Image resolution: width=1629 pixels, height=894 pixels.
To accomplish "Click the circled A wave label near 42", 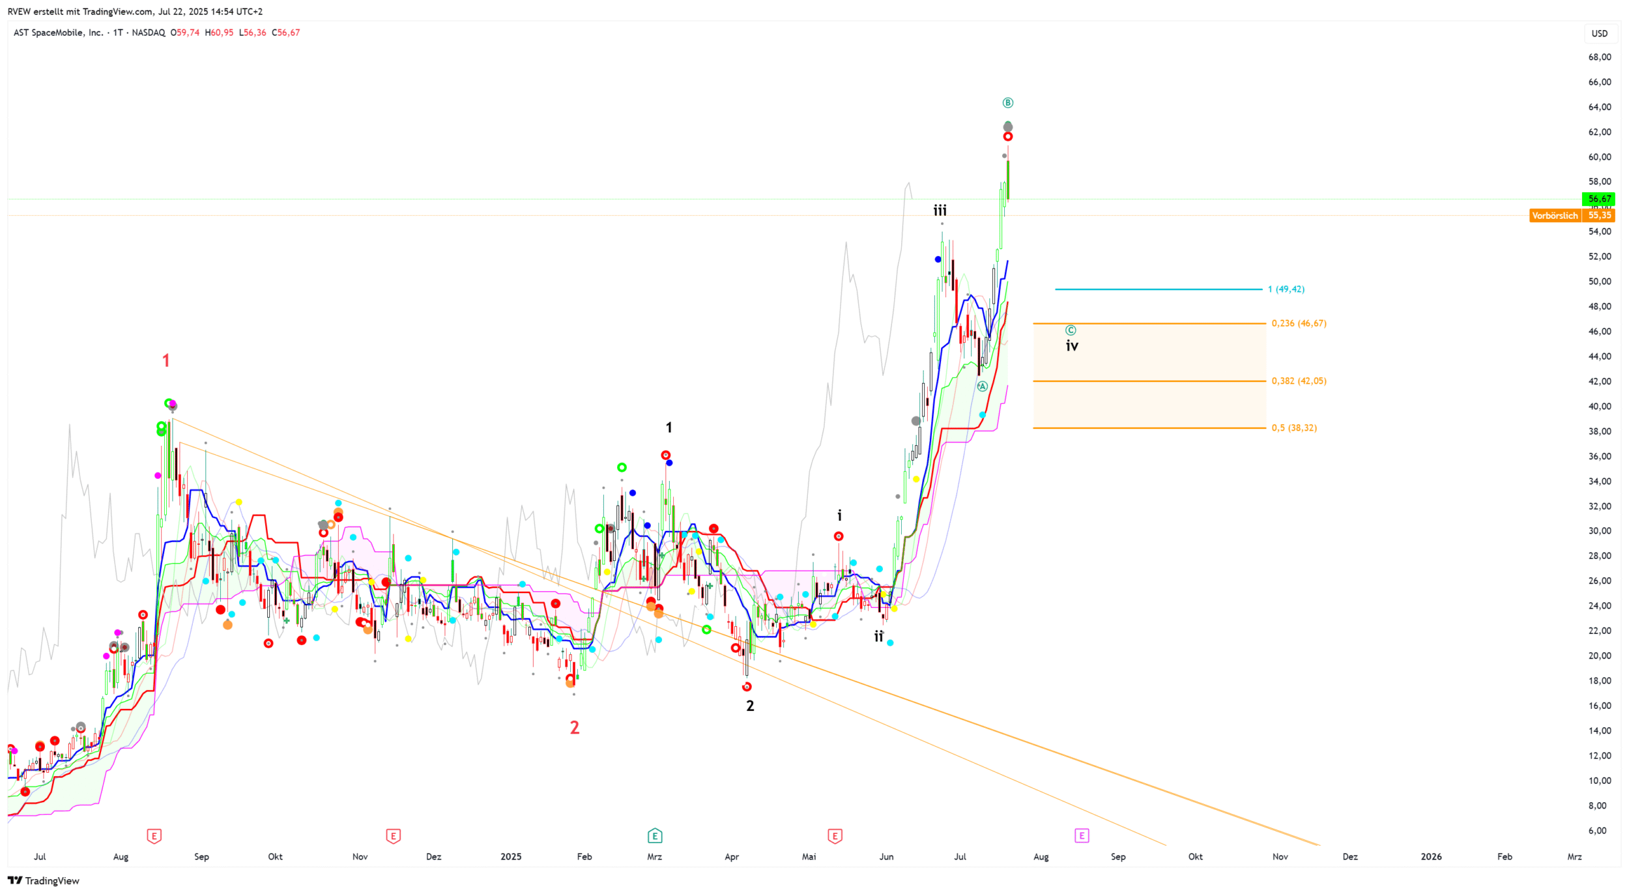I will (x=983, y=386).
